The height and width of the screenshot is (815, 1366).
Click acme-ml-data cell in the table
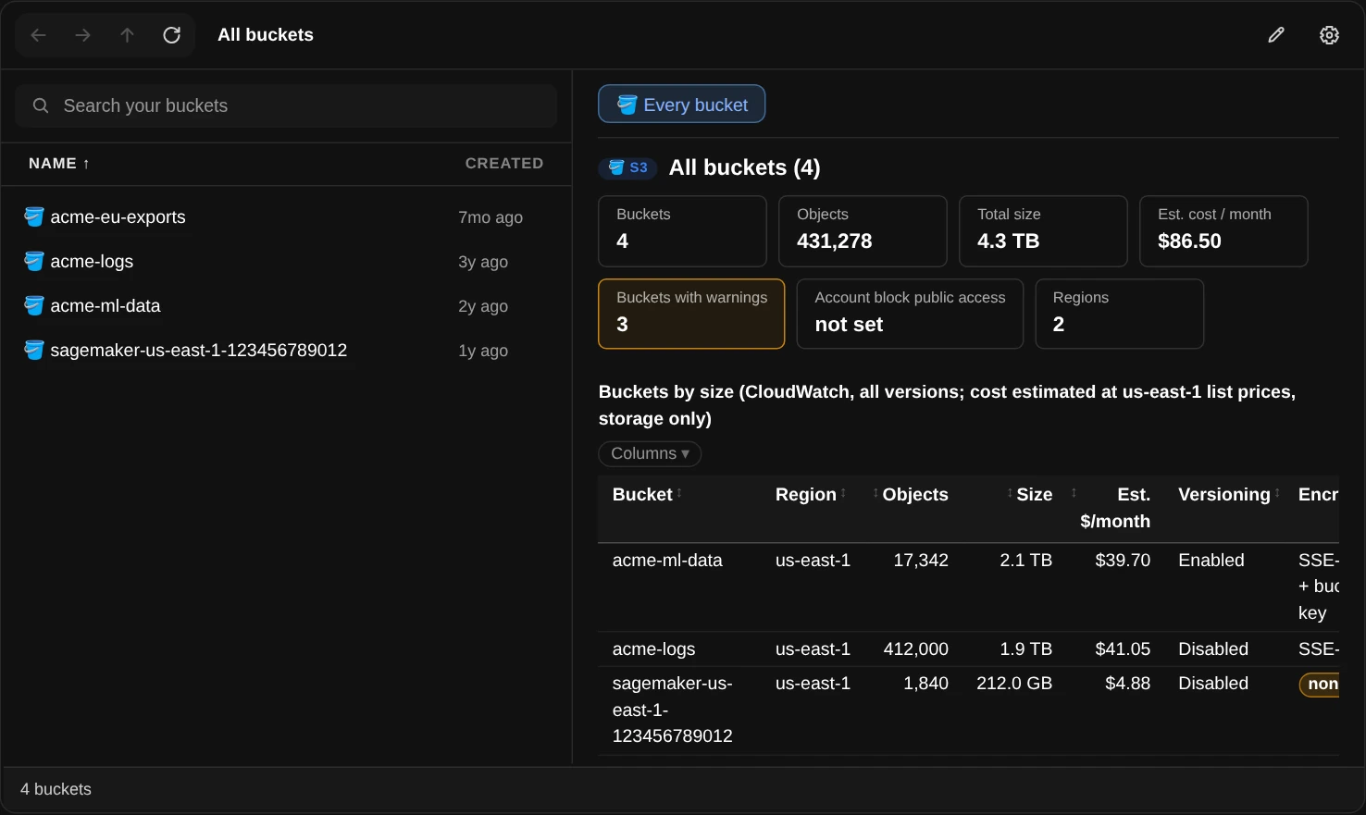pos(667,561)
